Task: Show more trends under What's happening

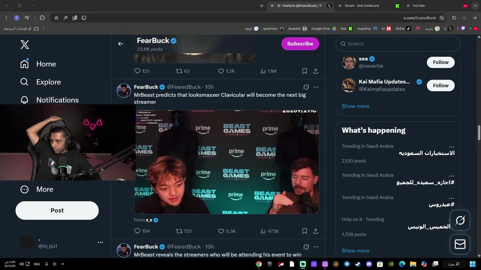Action: (355, 250)
